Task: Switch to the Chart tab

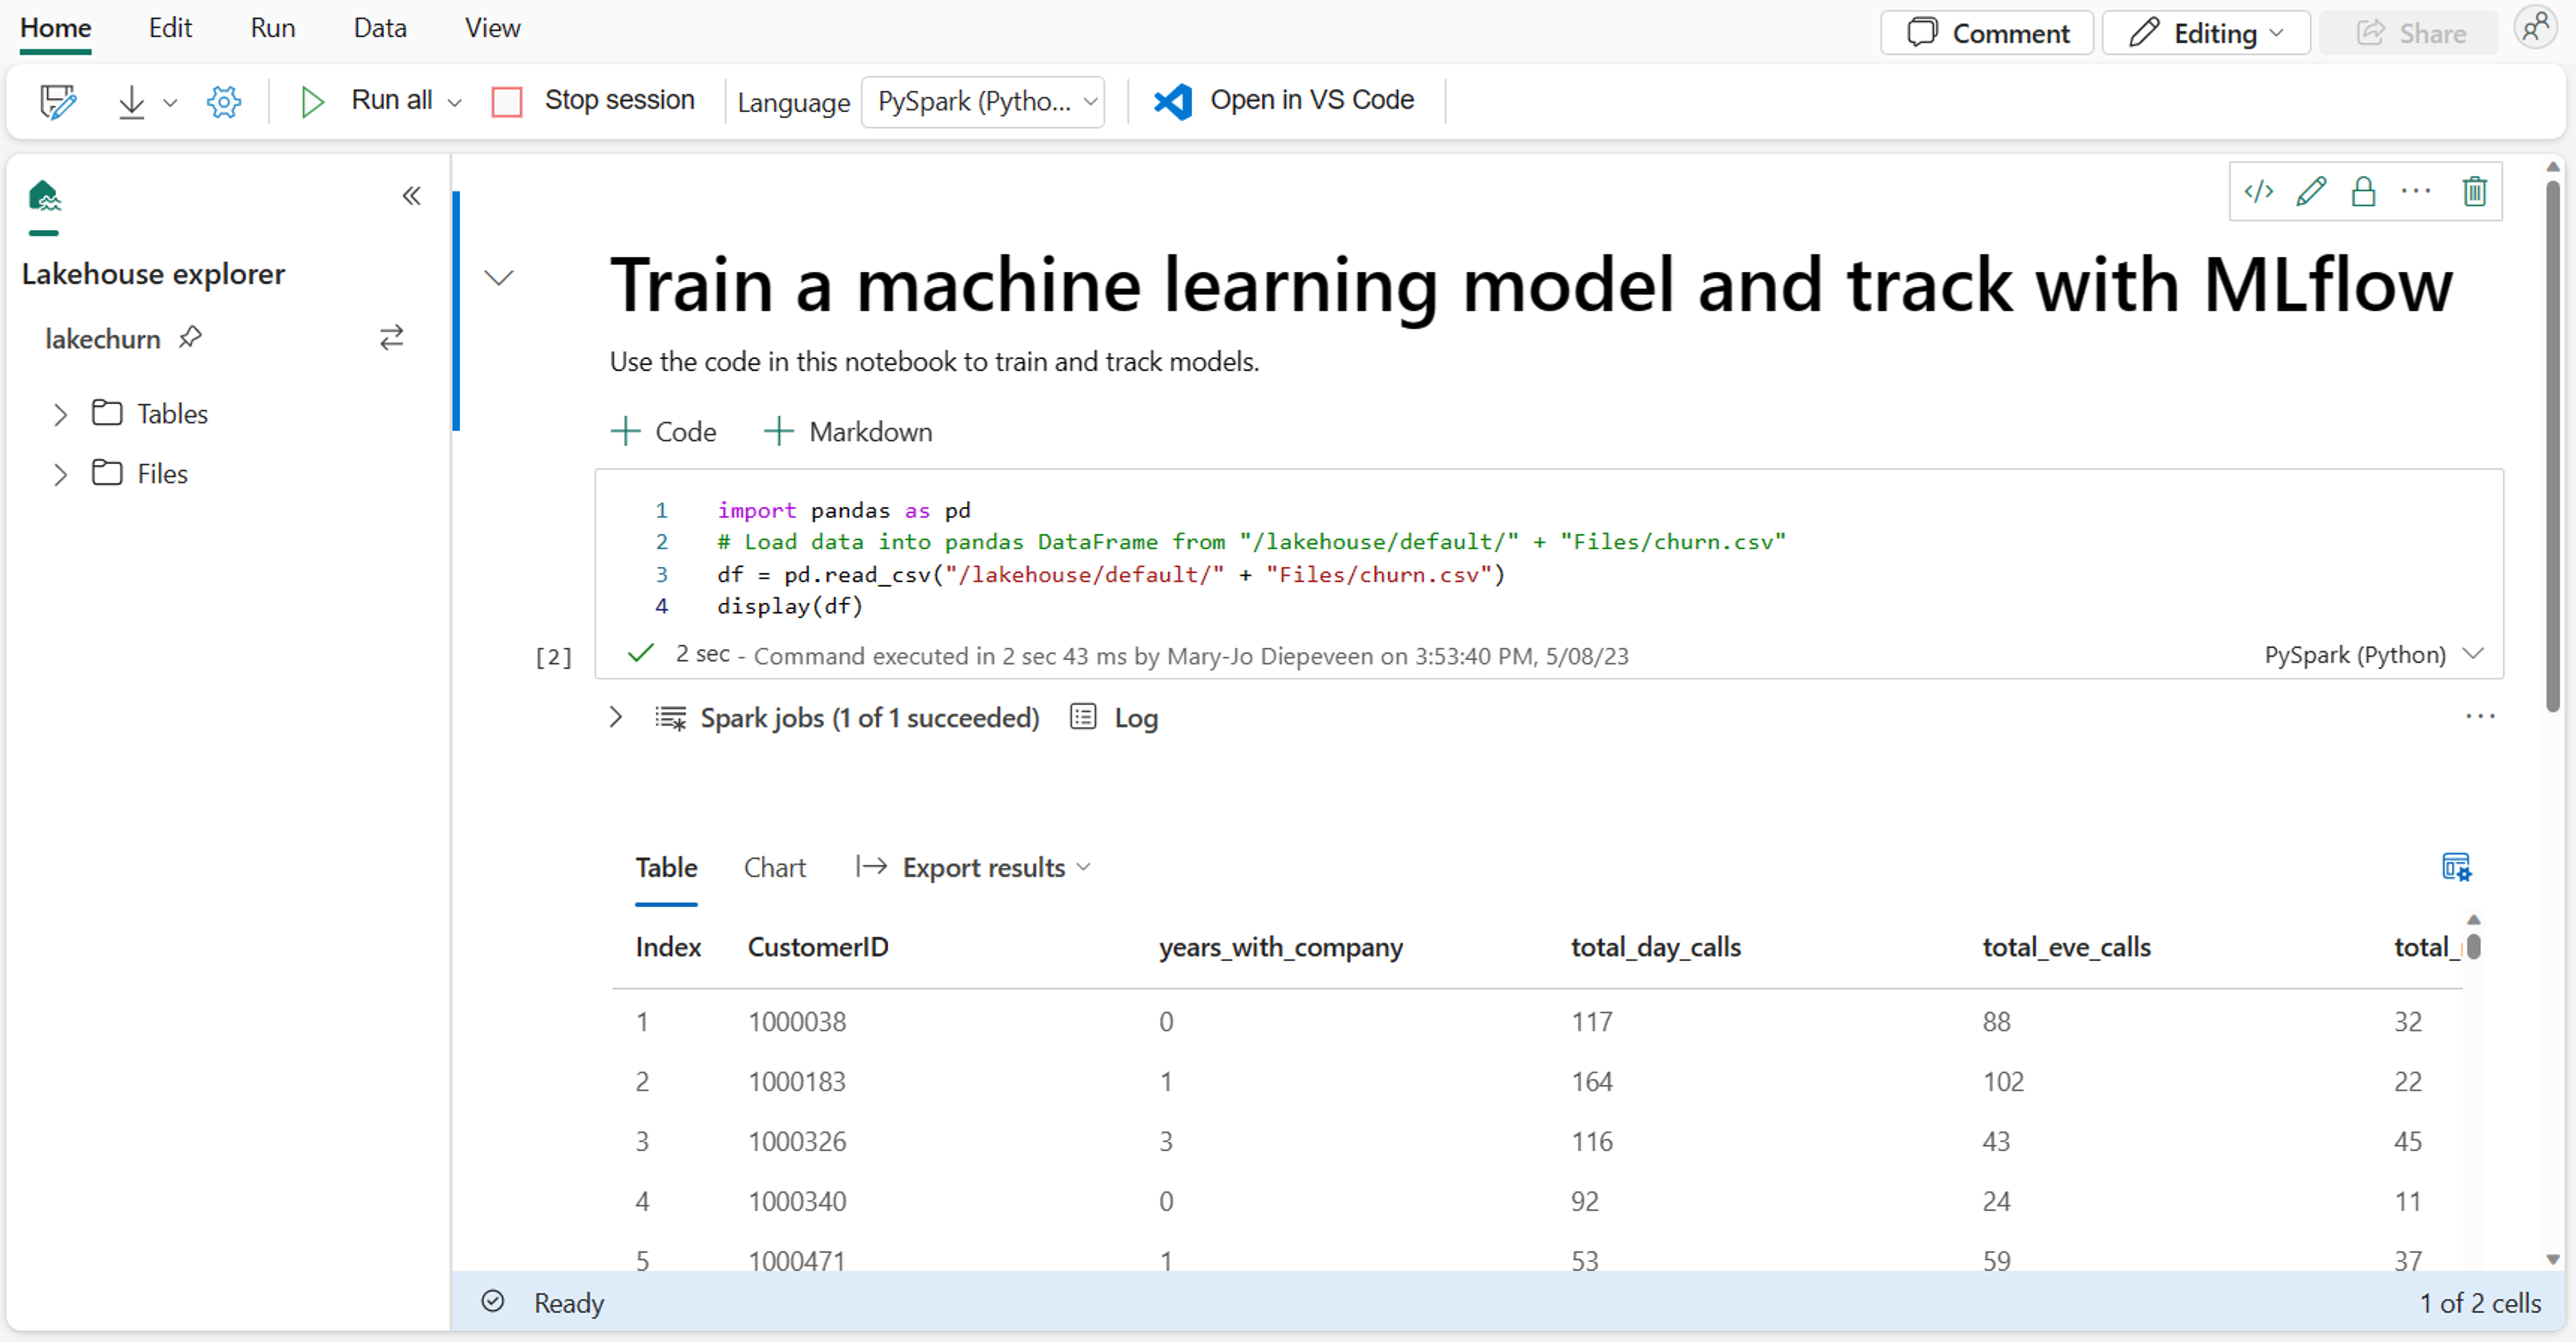Action: [774, 867]
